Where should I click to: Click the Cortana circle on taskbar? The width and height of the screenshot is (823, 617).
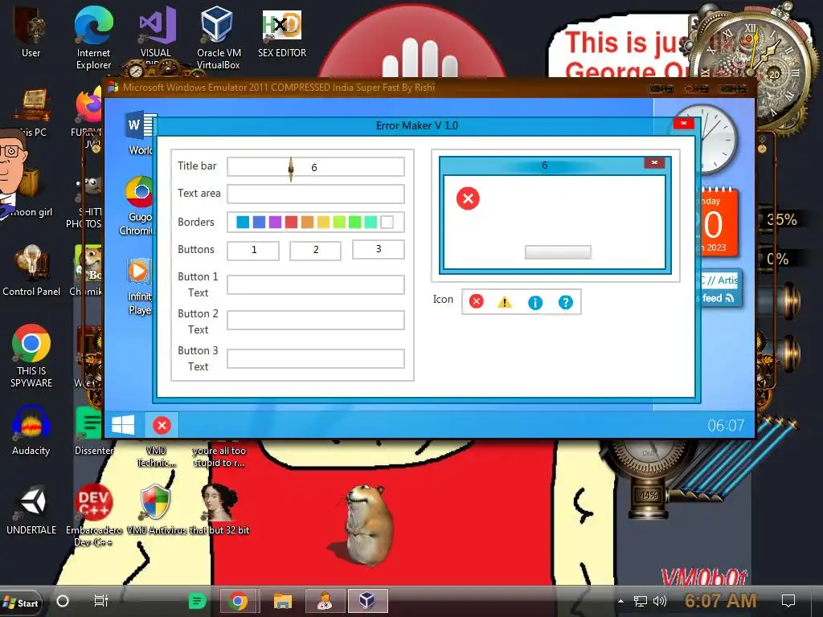tap(63, 601)
